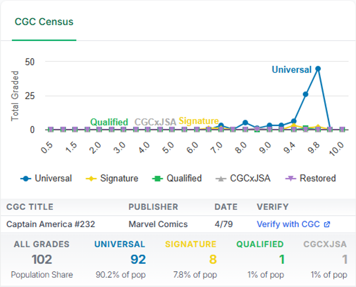Toggle the Universal series in the legend
This screenshot has height=287, width=356.
click(46, 178)
